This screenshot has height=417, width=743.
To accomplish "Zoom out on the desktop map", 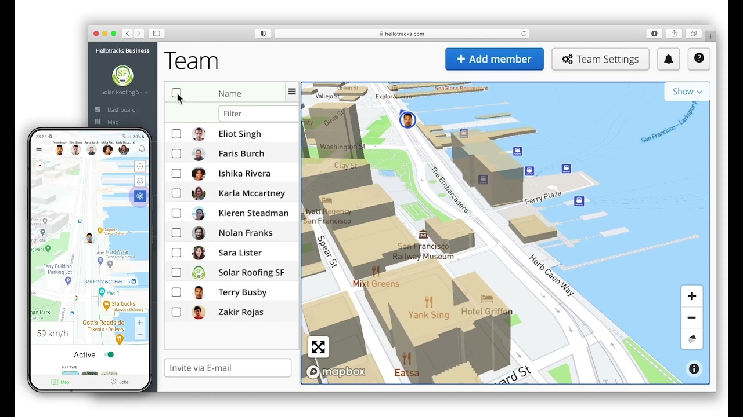I will (x=691, y=317).
